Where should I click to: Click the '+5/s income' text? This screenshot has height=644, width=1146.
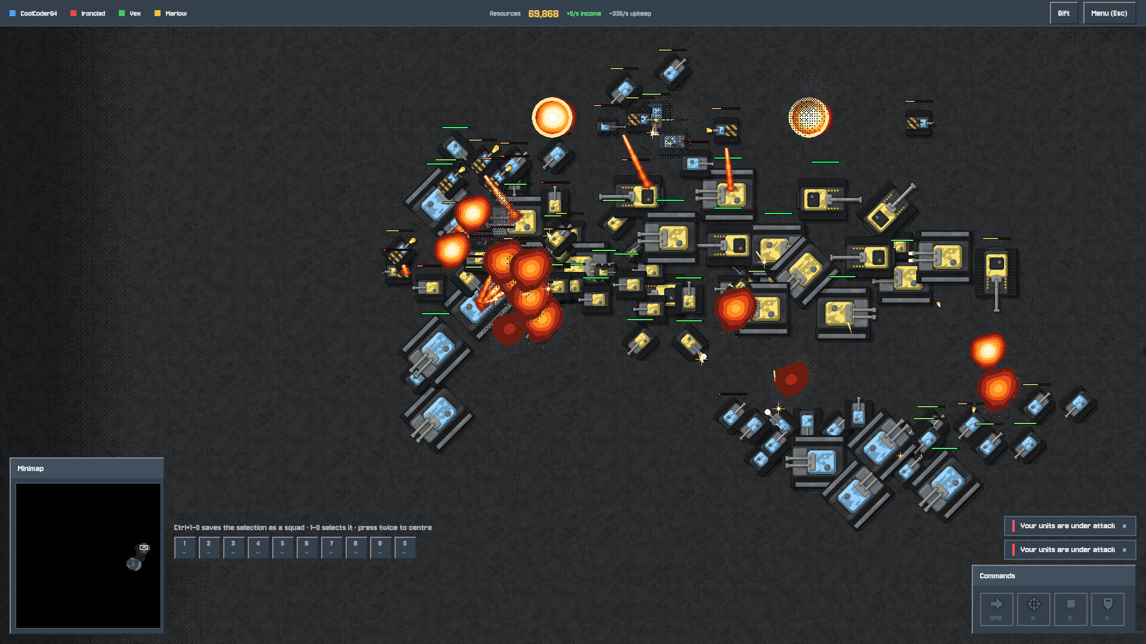tap(584, 14)
